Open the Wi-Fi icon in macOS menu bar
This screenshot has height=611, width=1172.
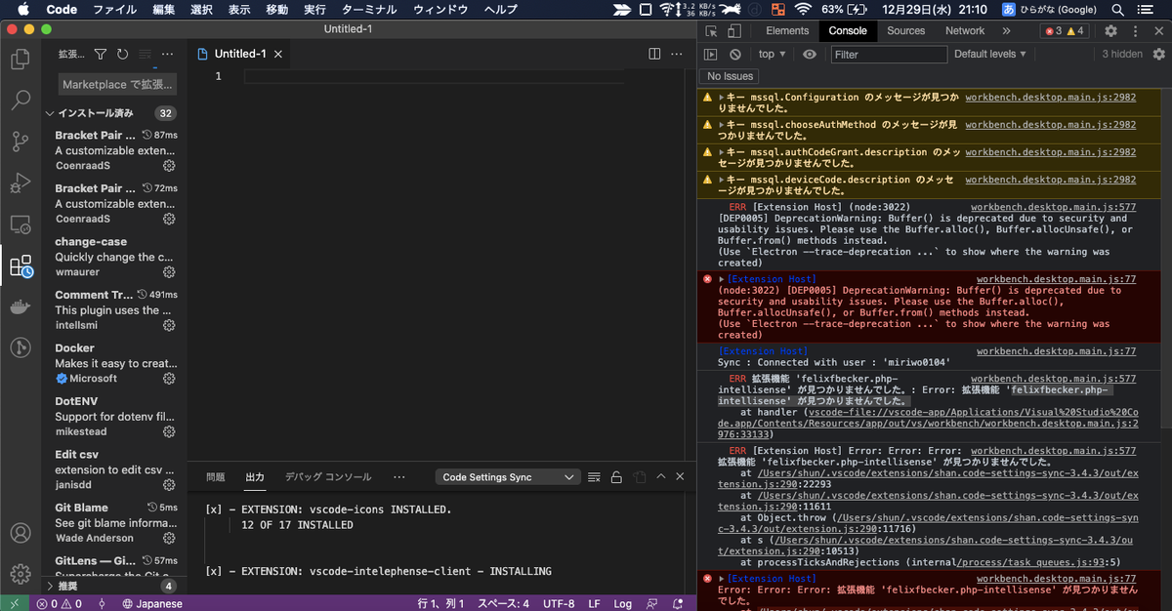[x=803, y=9]
